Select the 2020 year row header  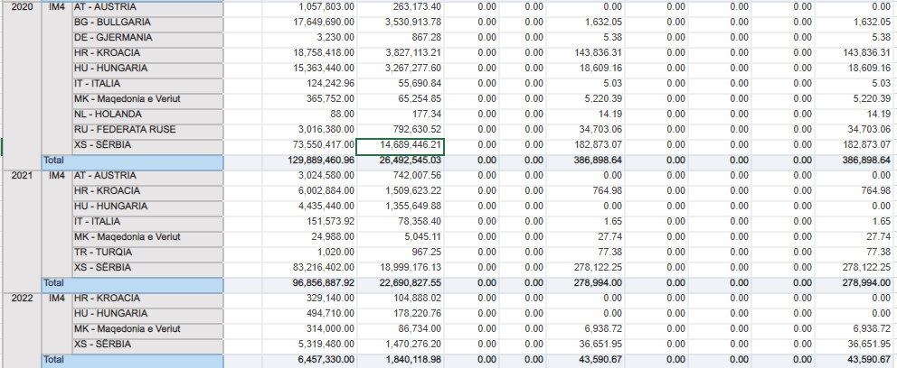click(22, 7)
